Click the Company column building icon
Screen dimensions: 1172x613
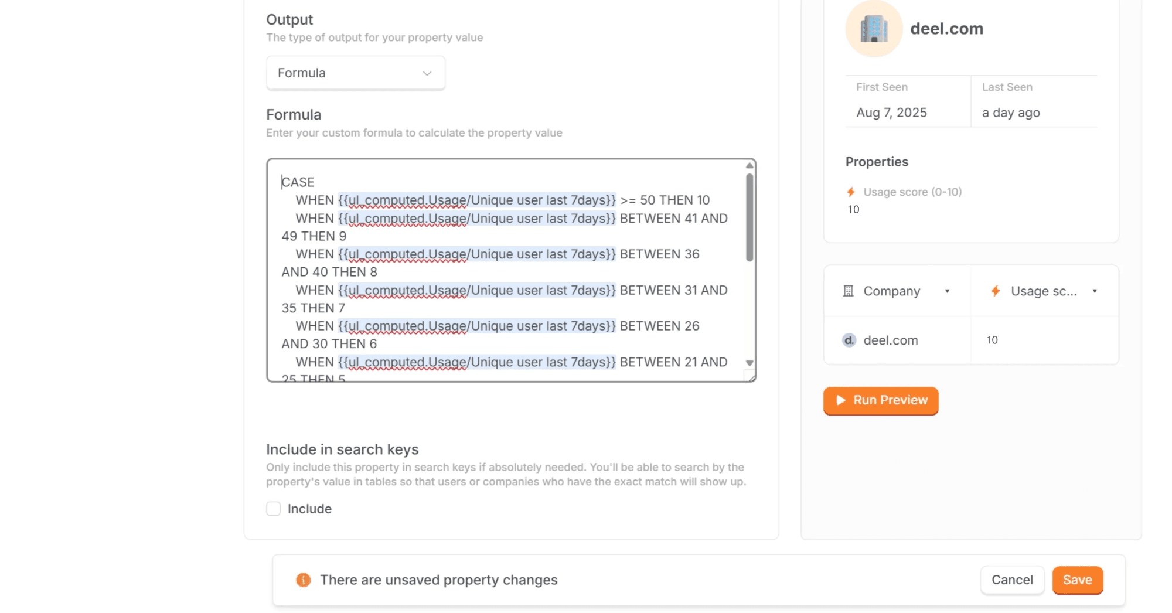(x=848, y=291)
